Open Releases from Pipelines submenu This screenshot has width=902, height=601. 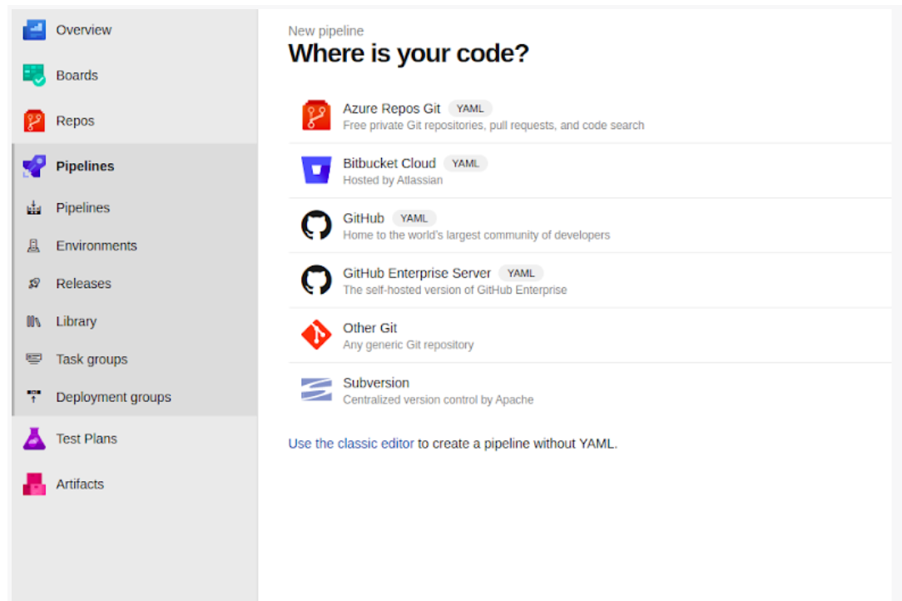click(83, 284)
